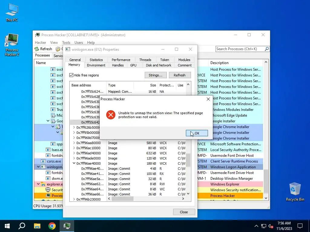310x232 pixels.
Task: Open the View menu
Action: tap(54, 43)
